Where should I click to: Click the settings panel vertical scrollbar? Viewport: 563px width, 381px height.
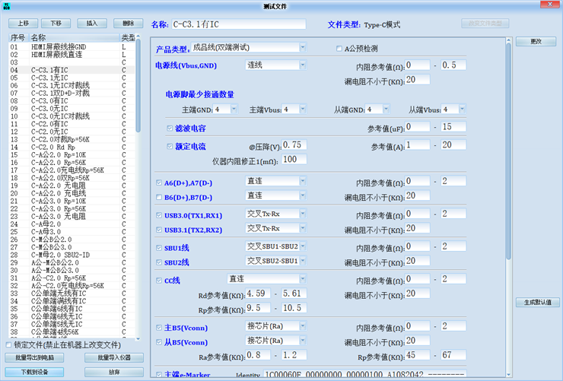tap(508, 152)
